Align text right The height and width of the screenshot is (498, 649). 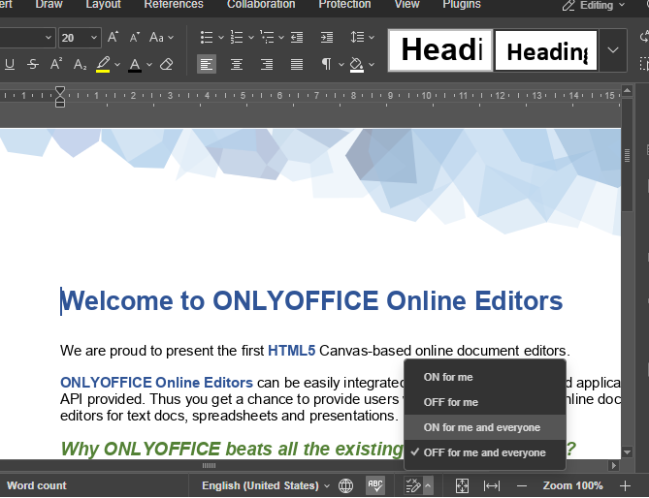coord(267,65)
